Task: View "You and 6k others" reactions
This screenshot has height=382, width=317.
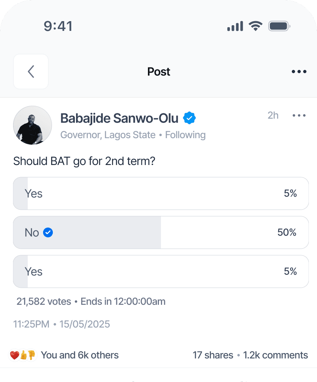Action: click(x=80, y=355)
